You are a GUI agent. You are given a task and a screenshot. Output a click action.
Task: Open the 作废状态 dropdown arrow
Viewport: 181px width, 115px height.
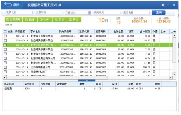pos(90,13)
